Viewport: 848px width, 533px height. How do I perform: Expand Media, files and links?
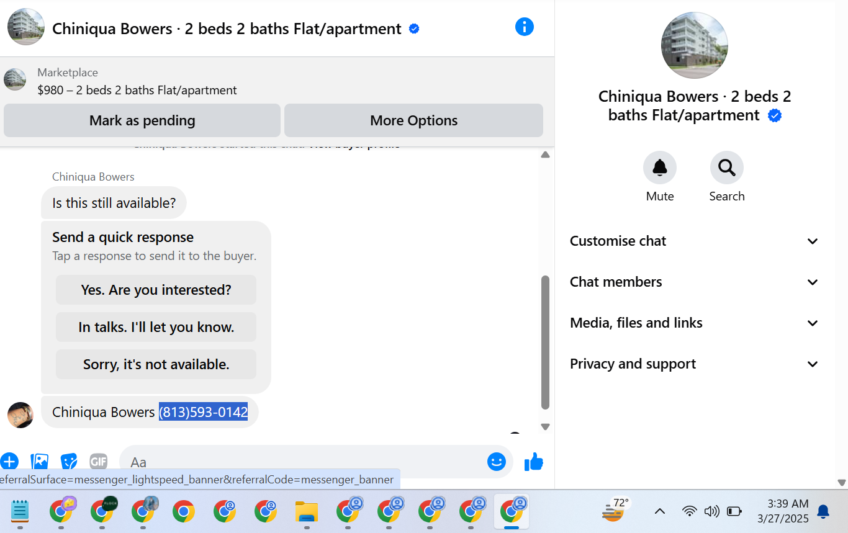pyautogui.click(x=695, y=323)
